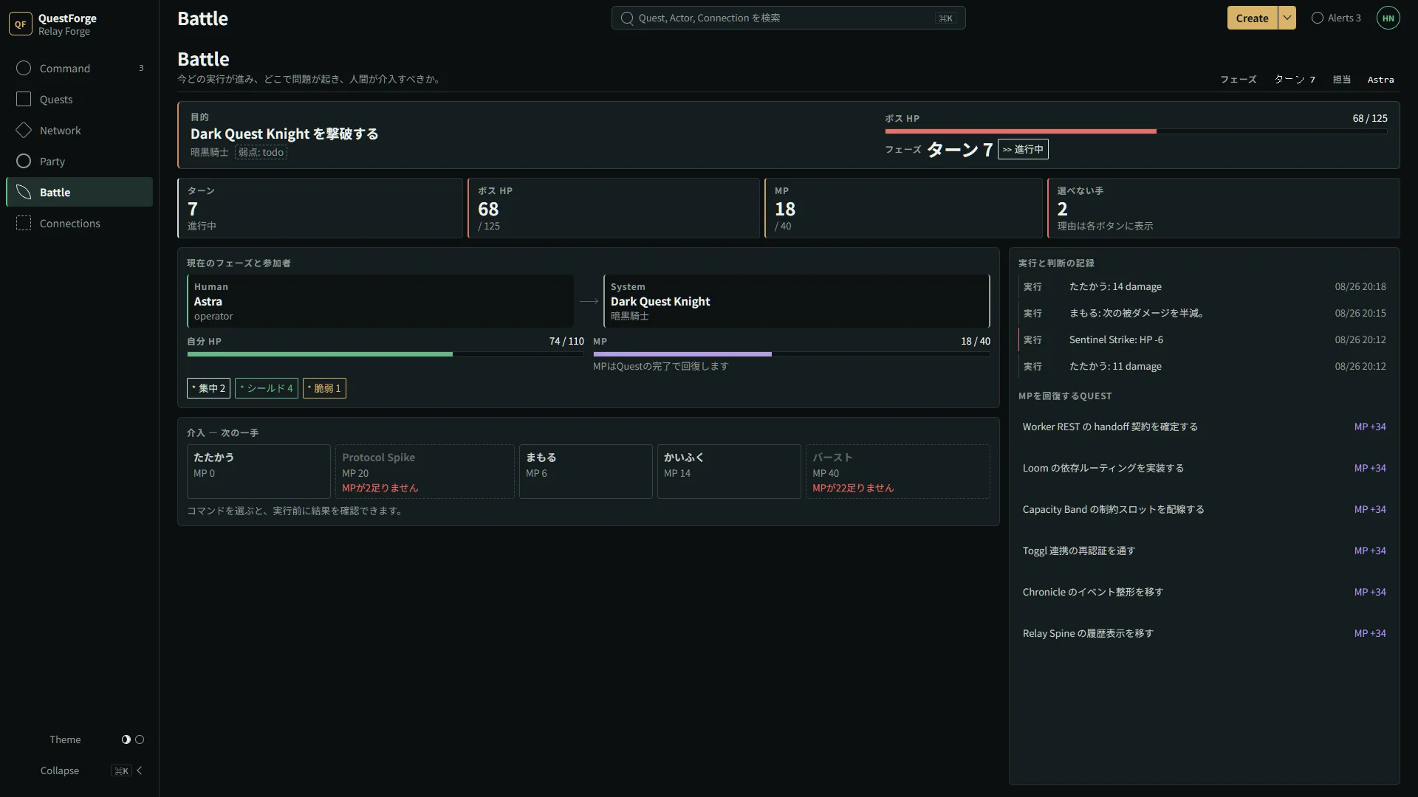Focus the Quest, Actor, Connection search field
1418x797 pixels.
788,18
